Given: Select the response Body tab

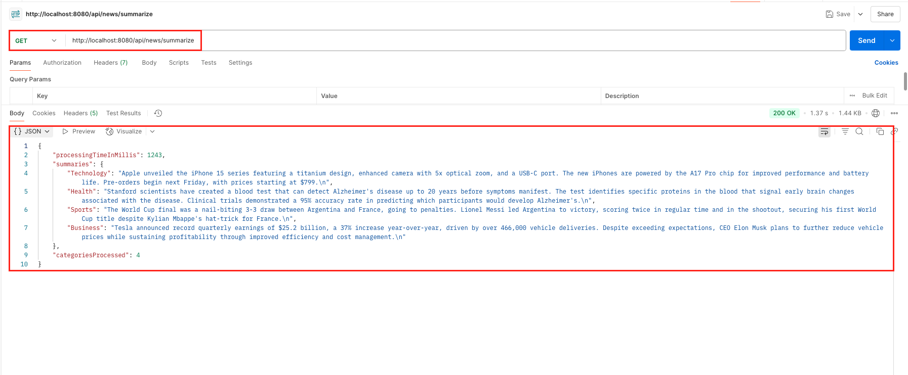Looking at the screenshot, I should [17, 113].
